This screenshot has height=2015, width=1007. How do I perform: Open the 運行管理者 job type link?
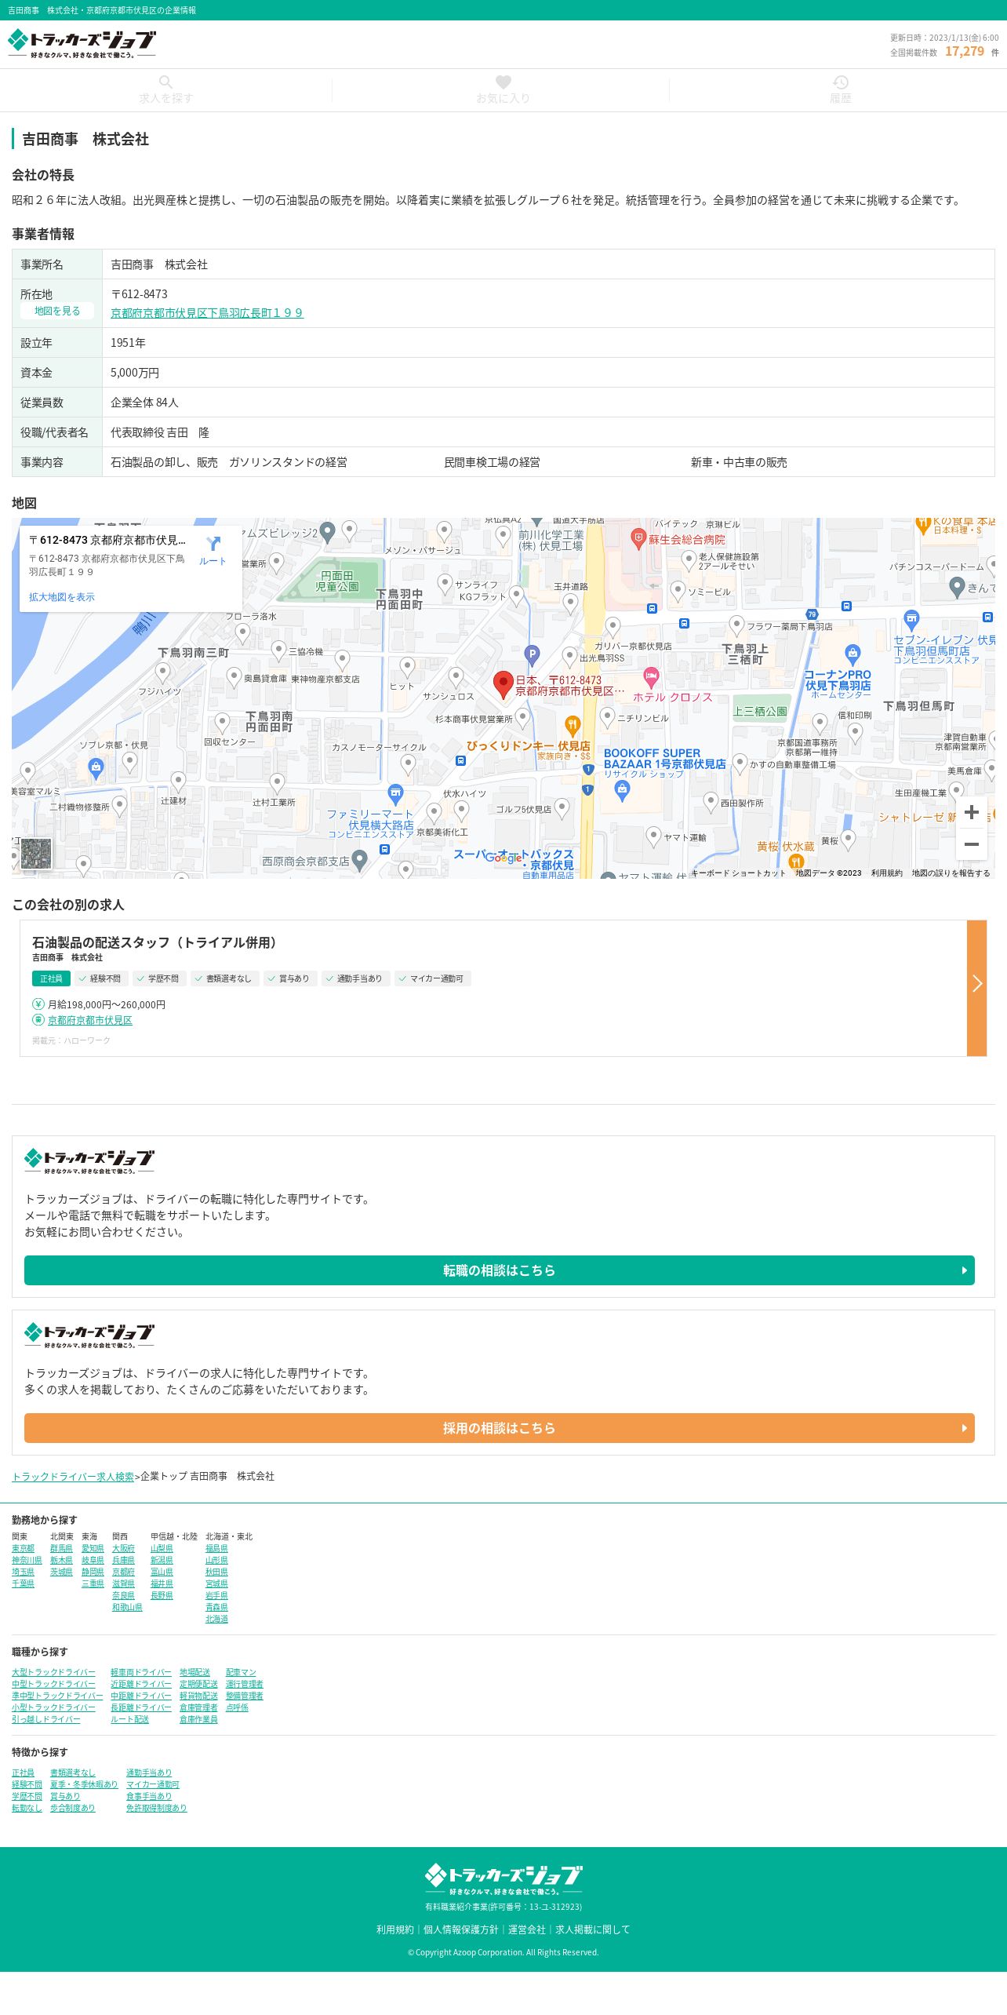pos(245,1685)
